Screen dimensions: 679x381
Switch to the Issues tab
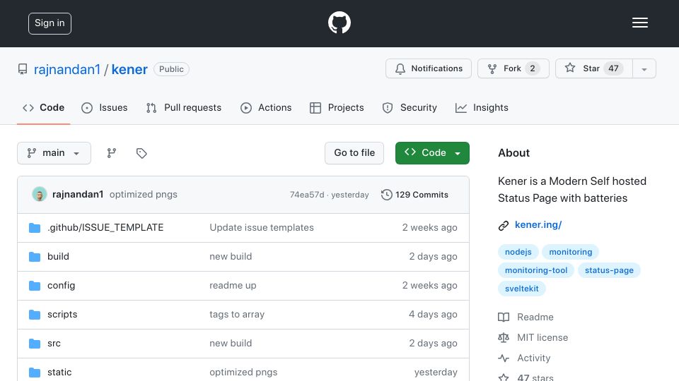pos(105,107)
